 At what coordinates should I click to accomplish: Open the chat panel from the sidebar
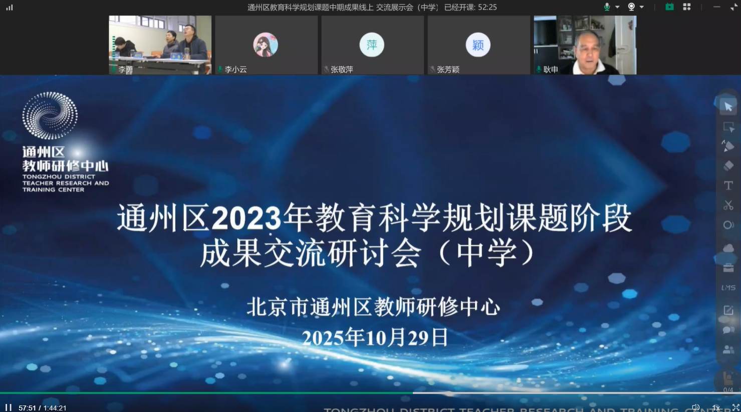pos(728,329)
